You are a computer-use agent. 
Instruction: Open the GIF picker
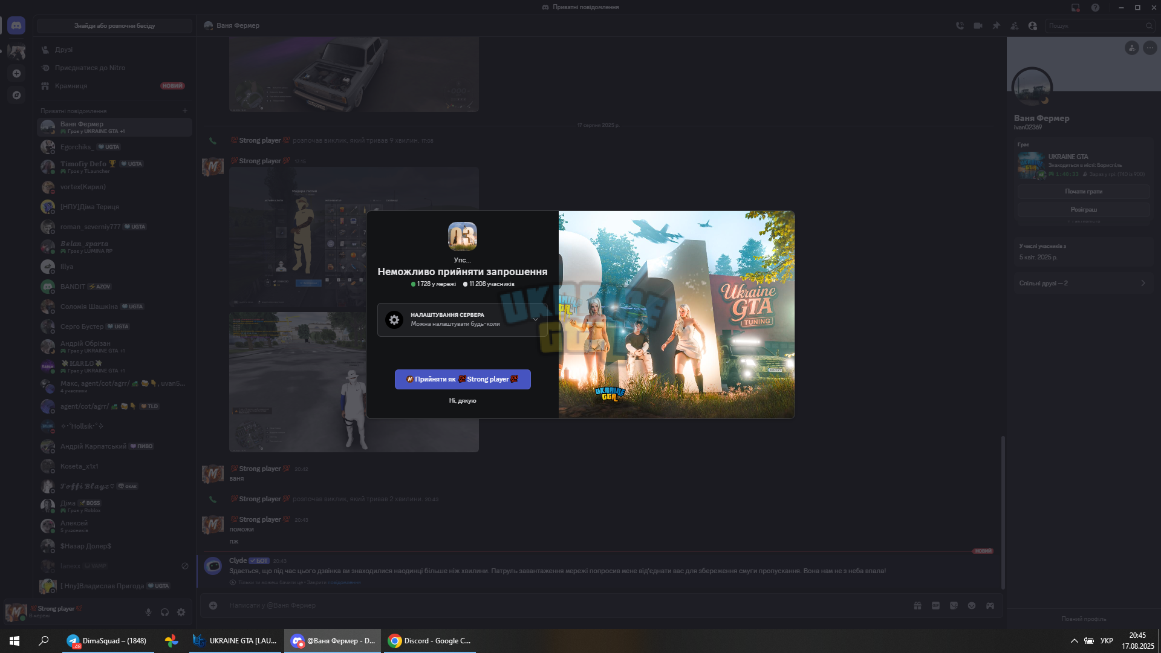[x=935, y=605]
